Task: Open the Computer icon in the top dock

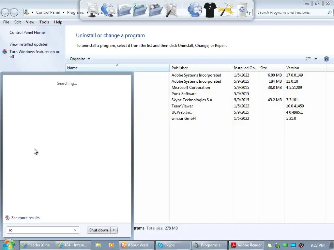Action: pos(92,10)
